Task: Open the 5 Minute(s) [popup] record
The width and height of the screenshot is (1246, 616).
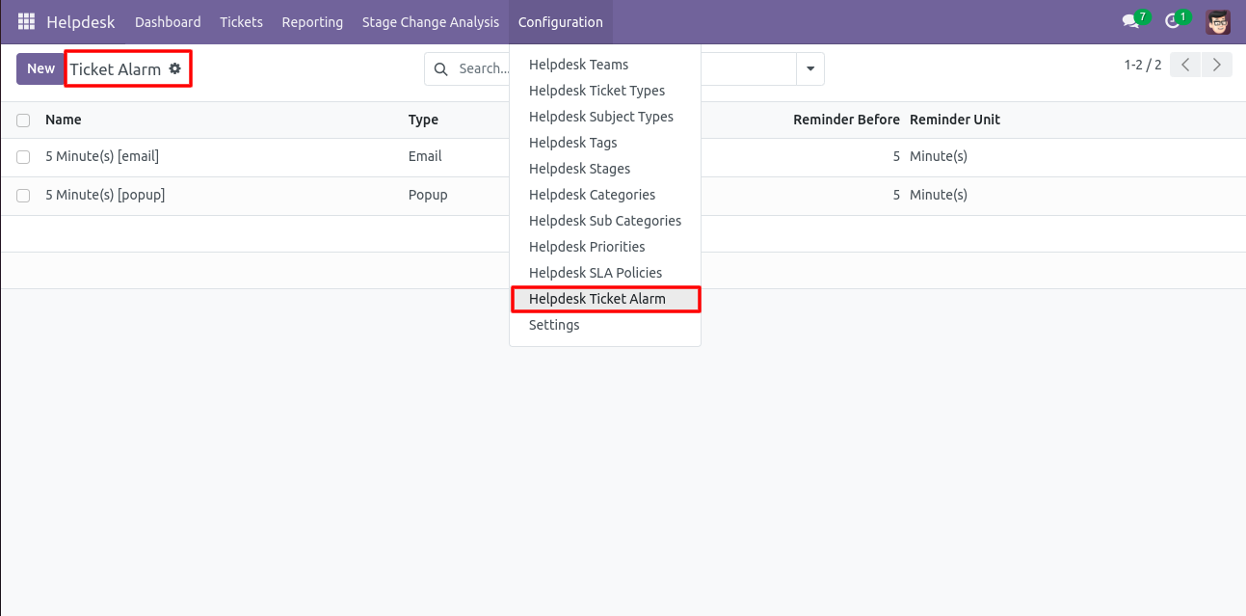Action: point(105,195)
